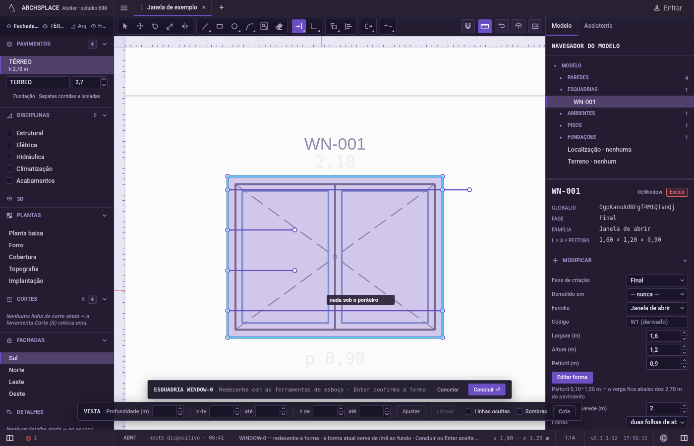This screenshot has height=446, width=694.
Task: Click the Concluir button
Action: 487,390
